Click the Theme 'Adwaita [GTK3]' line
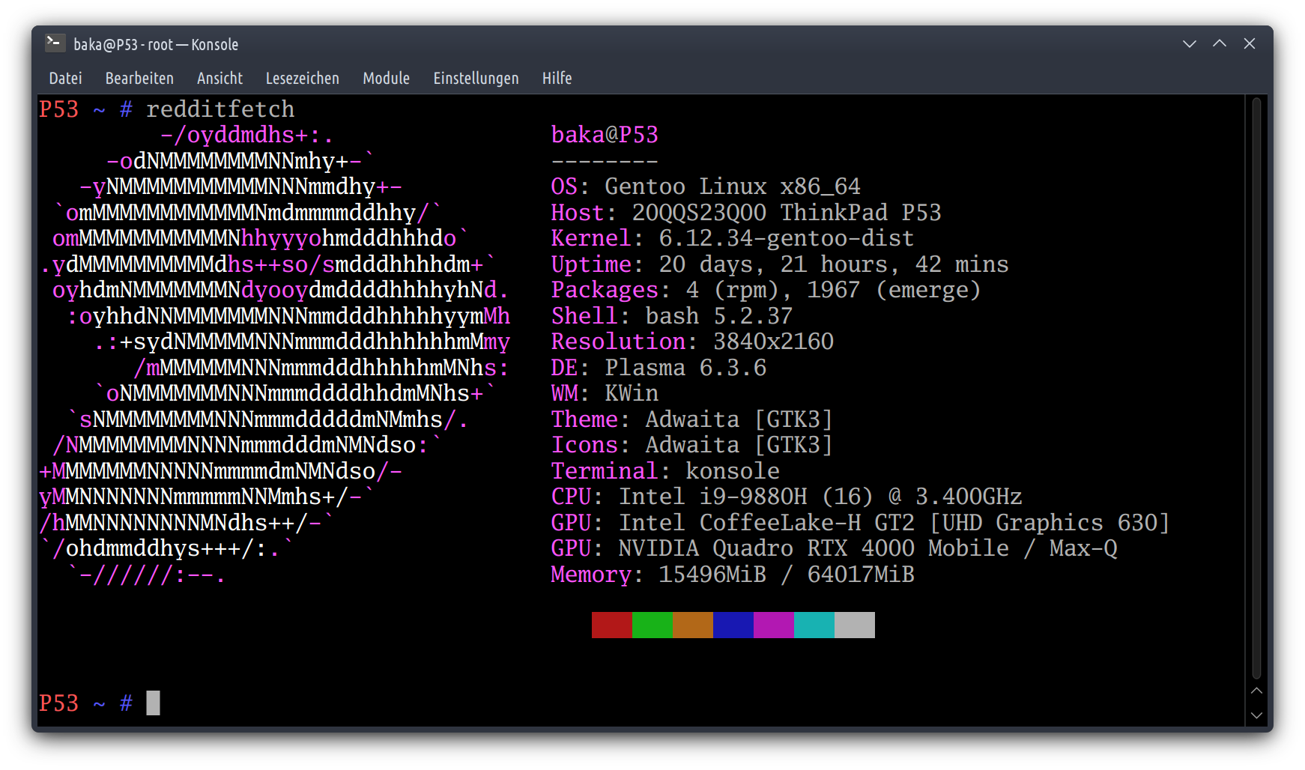Screen dimensions: 1305x770 pos(692,419)
